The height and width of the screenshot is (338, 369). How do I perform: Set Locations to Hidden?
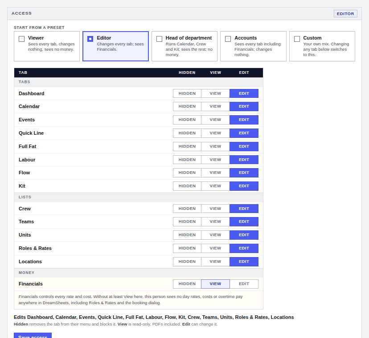tap(187, 262)
